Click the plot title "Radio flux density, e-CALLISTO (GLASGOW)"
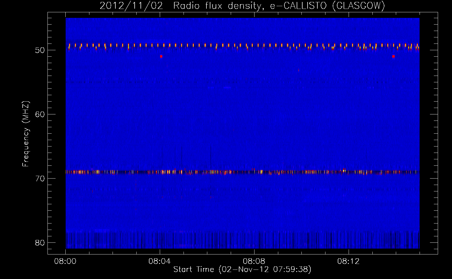452x279 pixels. (x=279, y=6)
